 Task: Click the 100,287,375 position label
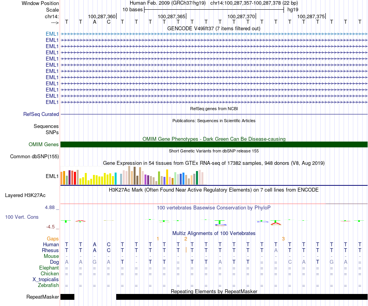(x=311, y=16)
